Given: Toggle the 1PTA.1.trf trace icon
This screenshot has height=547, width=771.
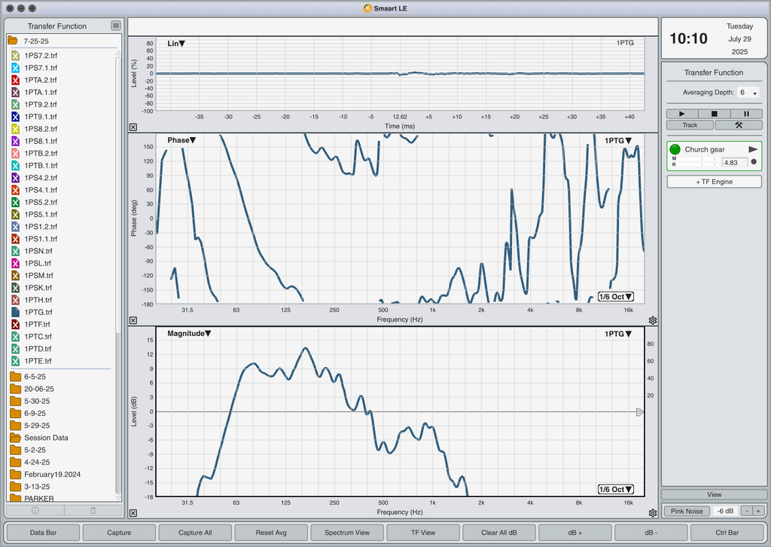Looking at the screenshot, I should pyautogui.click(x=15, y=92).
